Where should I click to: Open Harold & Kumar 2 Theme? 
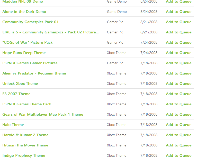pos(25,135)
